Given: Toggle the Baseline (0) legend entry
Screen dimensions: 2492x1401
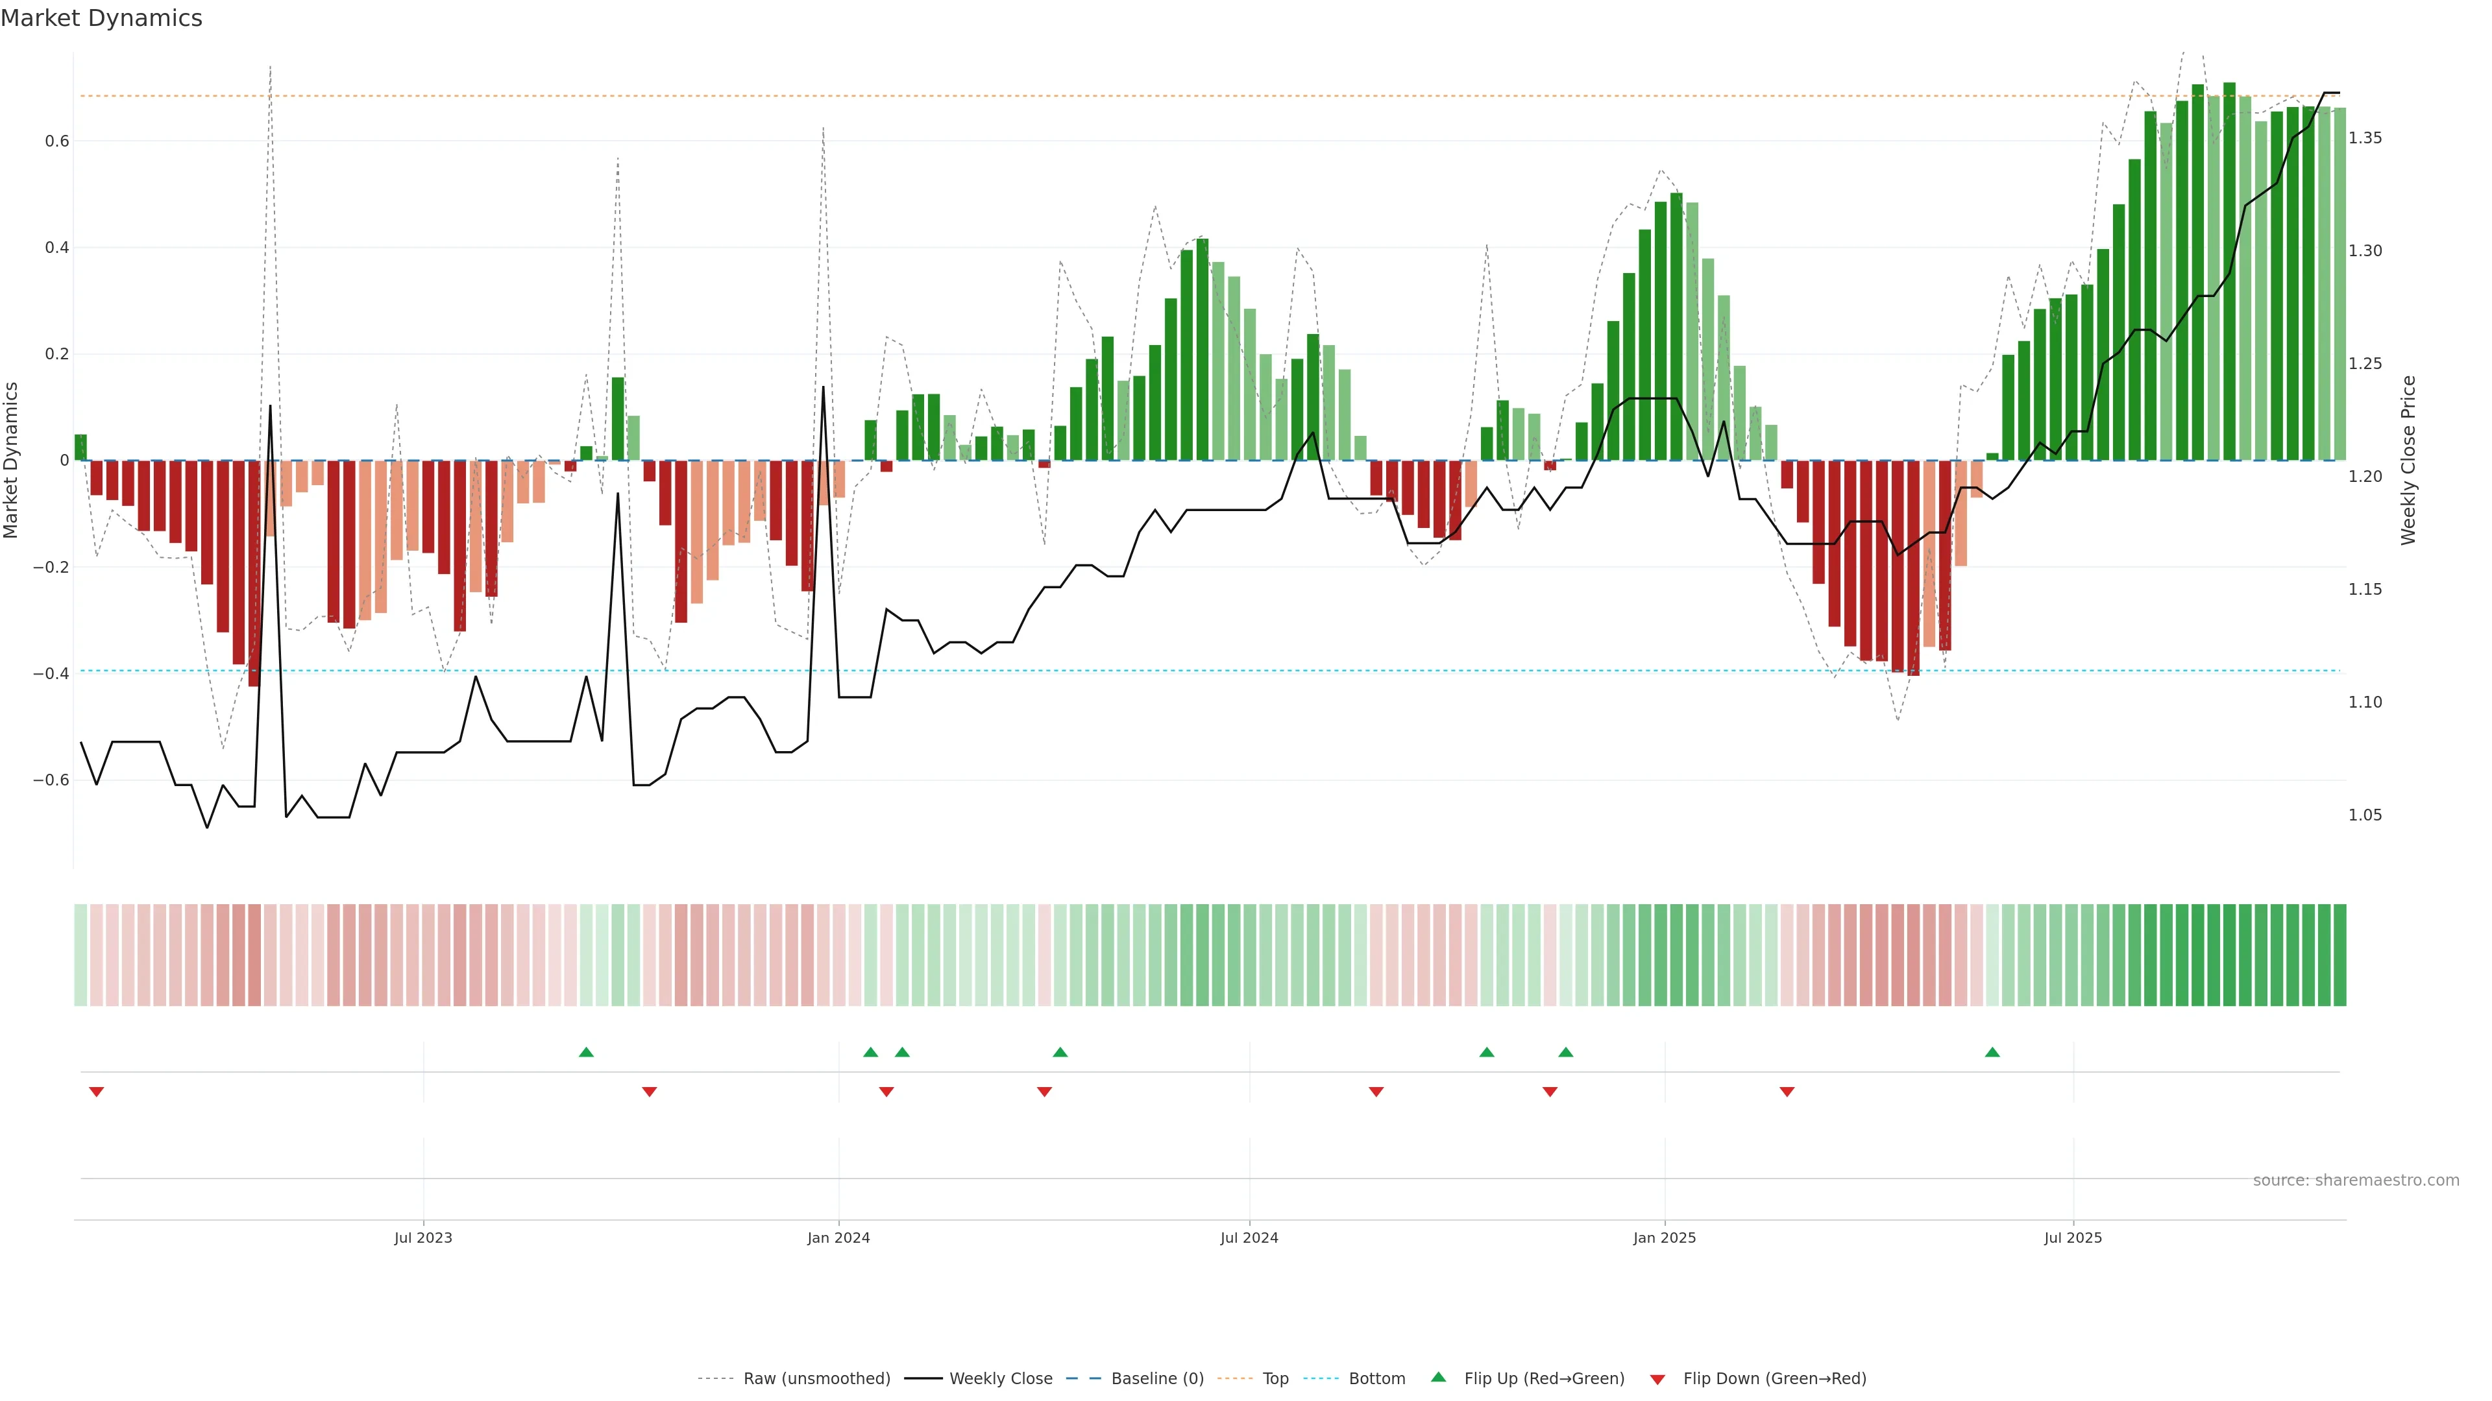Looking at the screenshot, I should pos(1157,1379).
